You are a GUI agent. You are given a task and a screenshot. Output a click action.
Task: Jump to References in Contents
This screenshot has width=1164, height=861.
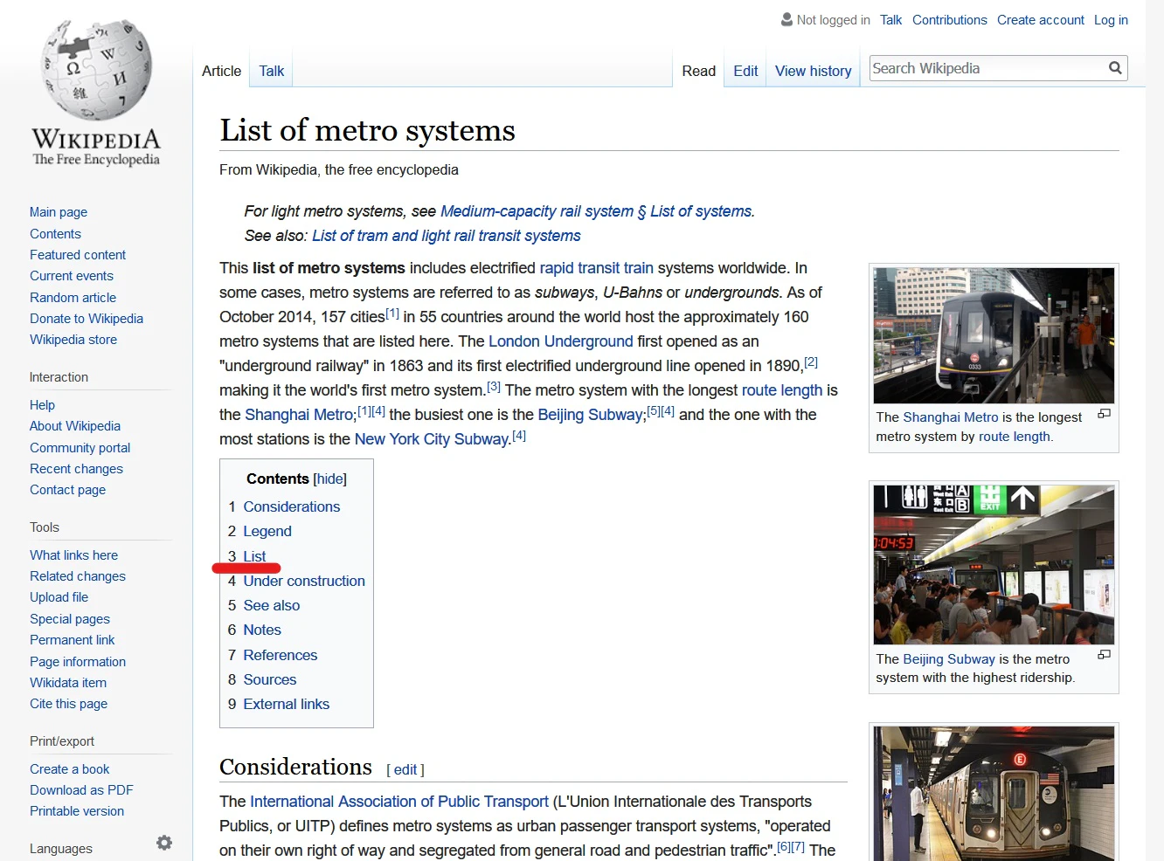(280, 655)
